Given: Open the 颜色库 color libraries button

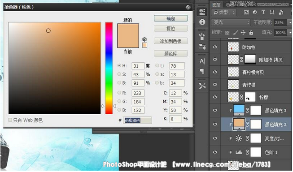Looking at the screenshot, I should [x=171, y=54].
